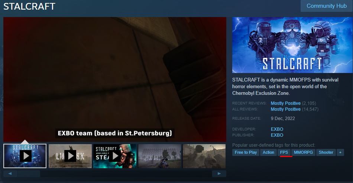The height and width of the screenshot is (183, 353).
Task: Open the Free to Play tag
Action: [x=246, y=152]
